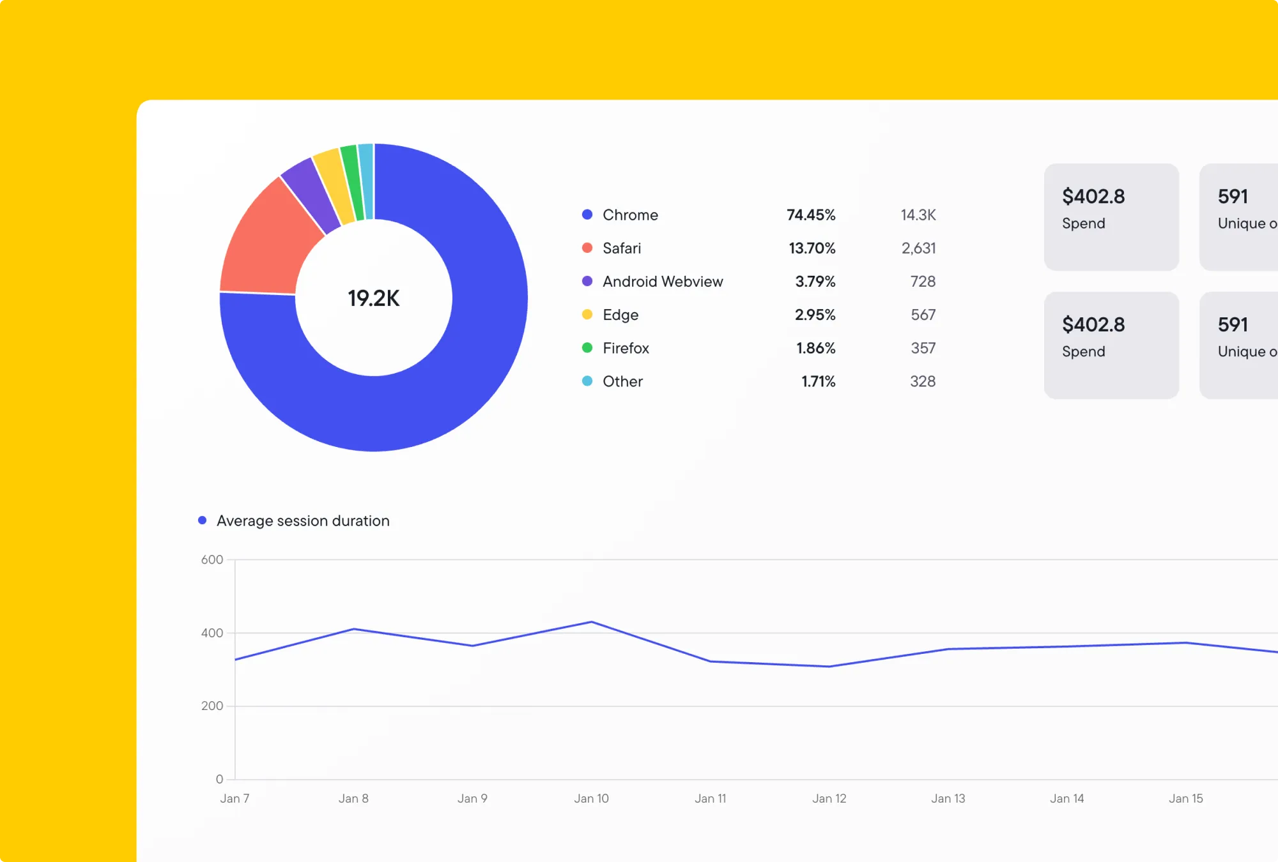Click the purple Android Webview legend dot
Image resolution: width=1278 pixels, height=862 pixels.
pos(587,281)
